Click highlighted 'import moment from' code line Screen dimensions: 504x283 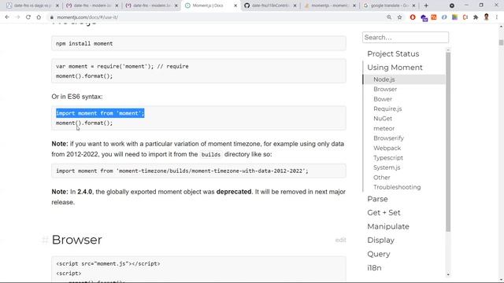pyautogui.click(x=100, y=113)
